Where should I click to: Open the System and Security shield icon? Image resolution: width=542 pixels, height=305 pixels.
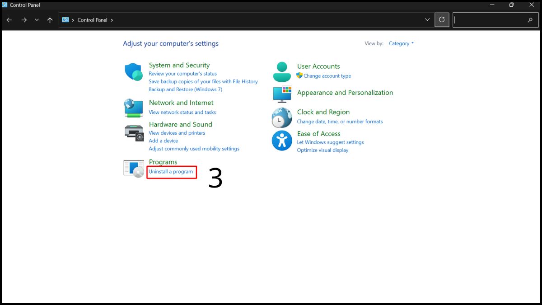click(134, 72)
